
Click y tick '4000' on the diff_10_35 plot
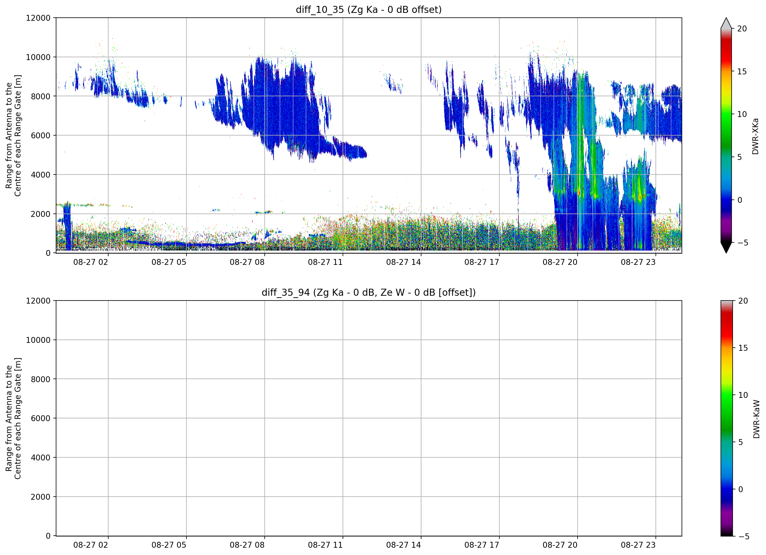(x=41, y=175)
